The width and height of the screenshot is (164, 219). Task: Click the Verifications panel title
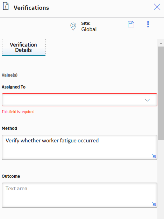click(31, 8)
